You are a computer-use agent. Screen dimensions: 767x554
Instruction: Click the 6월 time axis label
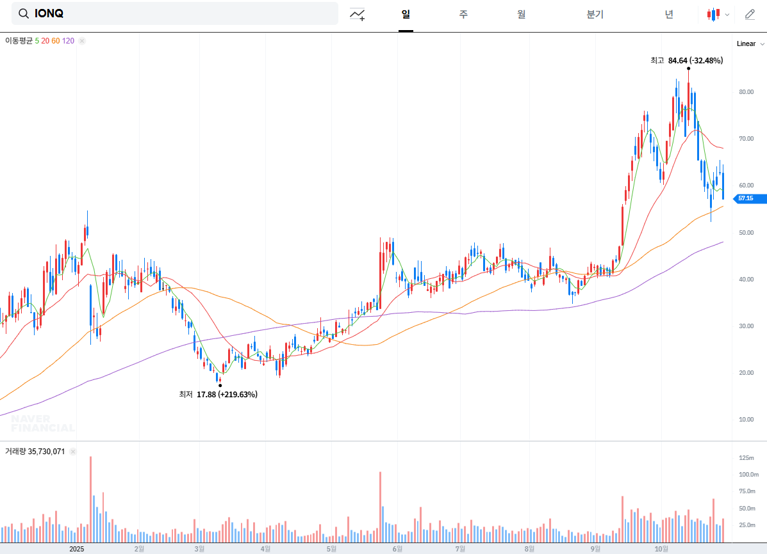pyautogui.click(x=397, y=549)
